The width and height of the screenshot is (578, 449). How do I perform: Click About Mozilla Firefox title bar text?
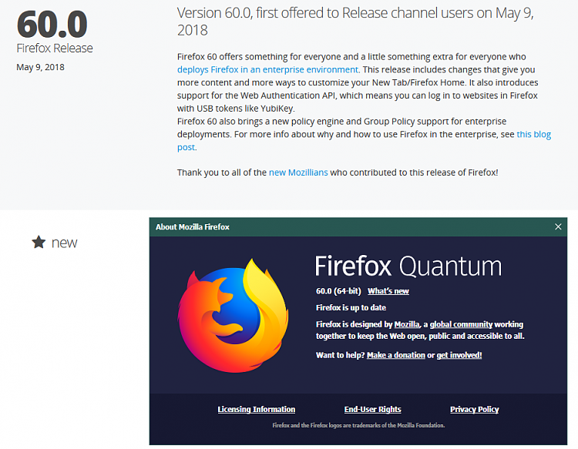[193, 227]
